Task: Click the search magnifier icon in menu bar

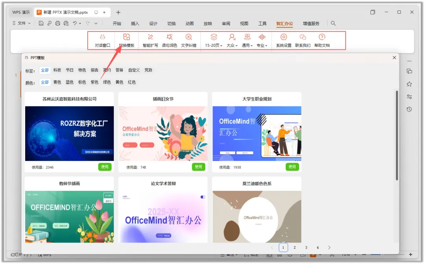Action: [x=333, y=24]
